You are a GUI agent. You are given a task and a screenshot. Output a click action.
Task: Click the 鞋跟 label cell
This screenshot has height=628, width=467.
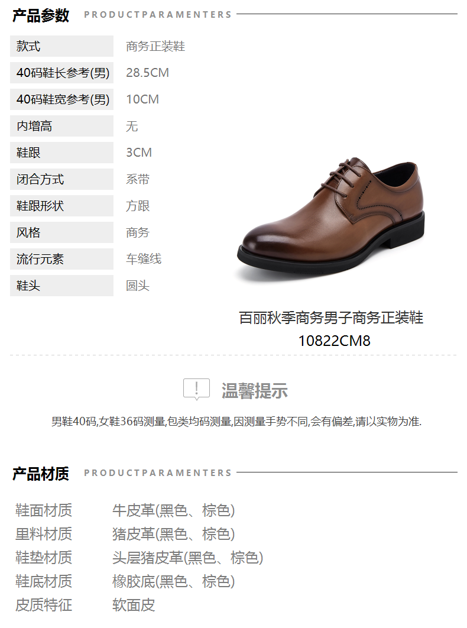pyautogui.click(x=61, y=153)
